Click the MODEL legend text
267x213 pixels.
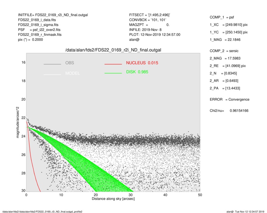tap(72, 73)
